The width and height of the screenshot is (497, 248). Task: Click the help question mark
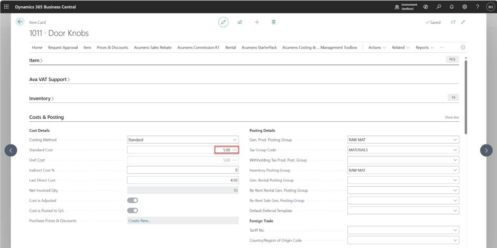477,7
